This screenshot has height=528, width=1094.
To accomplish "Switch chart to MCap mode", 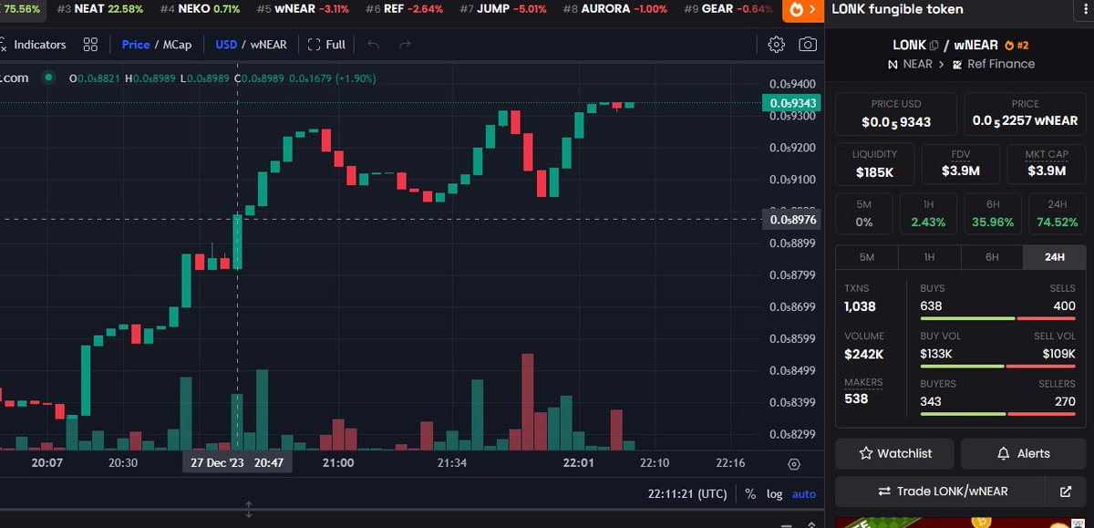I will (x=179, y=44).
